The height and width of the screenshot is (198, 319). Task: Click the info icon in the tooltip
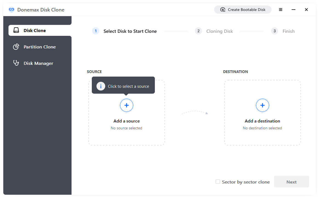101,86
